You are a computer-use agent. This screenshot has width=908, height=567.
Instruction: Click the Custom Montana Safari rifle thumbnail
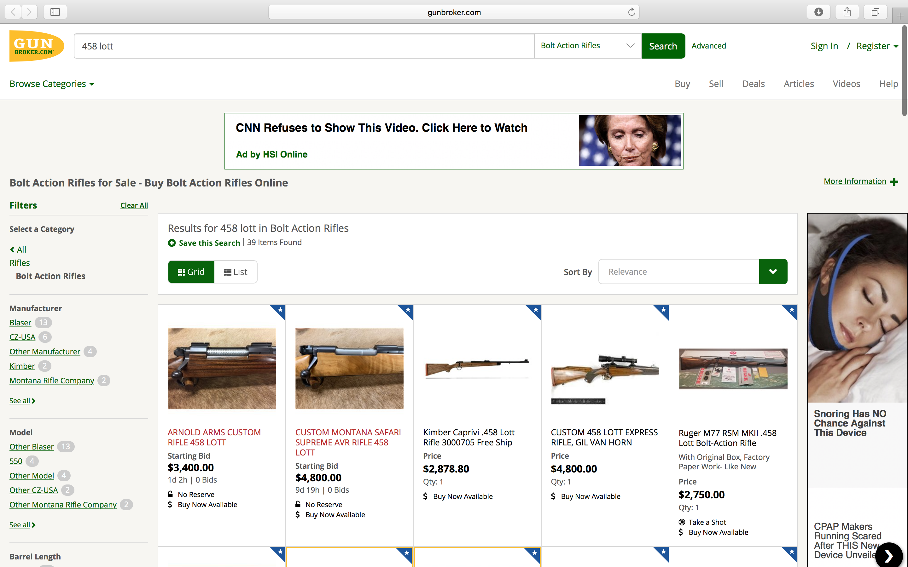(349, 368)
